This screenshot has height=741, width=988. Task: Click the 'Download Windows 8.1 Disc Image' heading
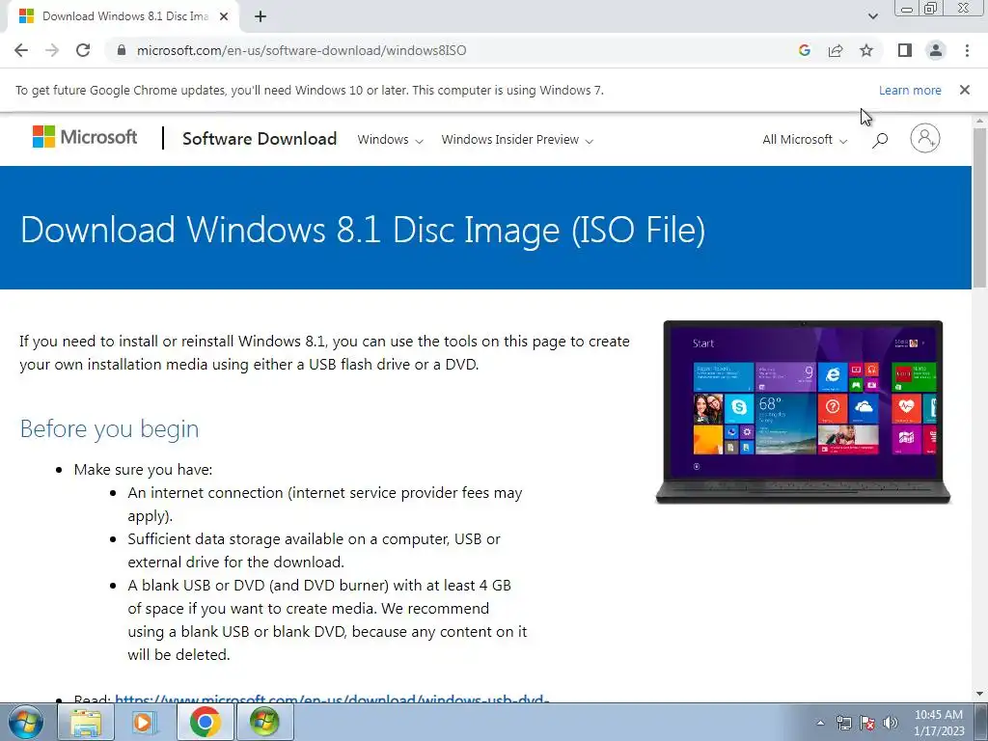(x=363, y=230)
